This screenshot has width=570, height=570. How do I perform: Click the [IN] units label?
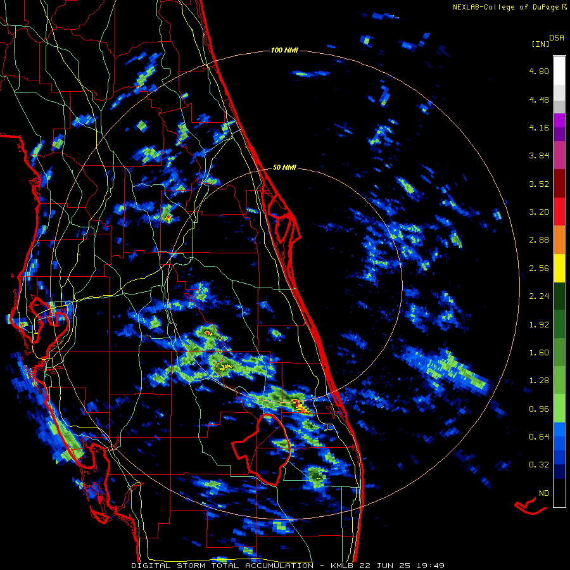(x=540, y=44)
